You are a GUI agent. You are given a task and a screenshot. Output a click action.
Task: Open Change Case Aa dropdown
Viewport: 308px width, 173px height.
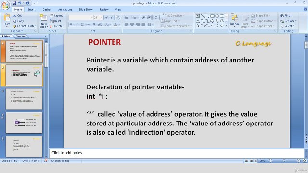[x=108, y=25]
